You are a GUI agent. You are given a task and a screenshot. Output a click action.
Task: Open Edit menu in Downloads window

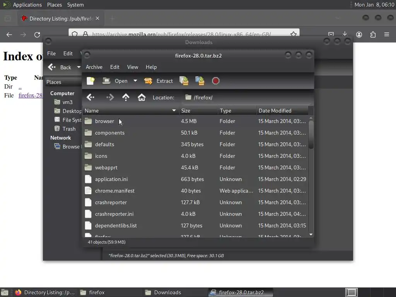(68, 53)
